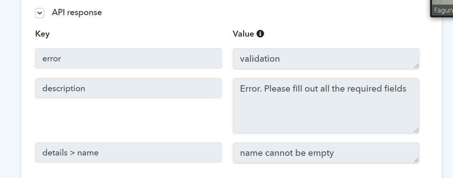Click the 'name cannot be empty' value field
The width and height of the screenshot is (453, 178).
coord(326,153)
